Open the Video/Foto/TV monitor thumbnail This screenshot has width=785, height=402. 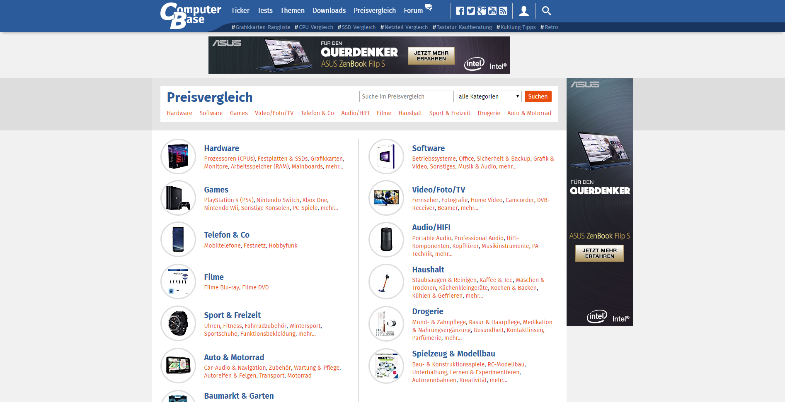(x=386, y=198)
